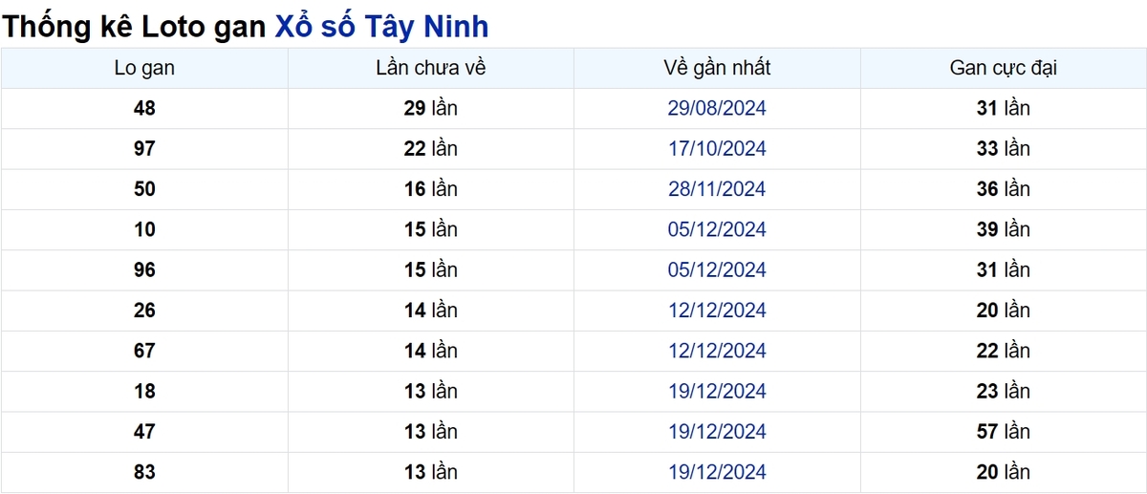The height and width of the screenshot is (494, 1147).
Task: Select lo gan number 67
Action: [144, 351]
